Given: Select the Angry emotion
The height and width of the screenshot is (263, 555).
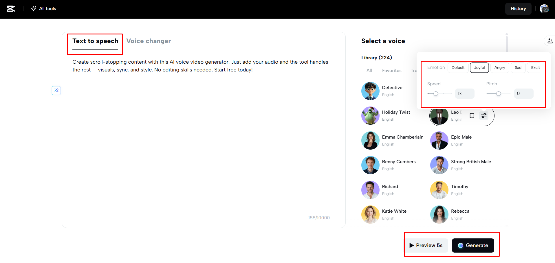Looking at the screenshot, I should (x=500, y=67).
